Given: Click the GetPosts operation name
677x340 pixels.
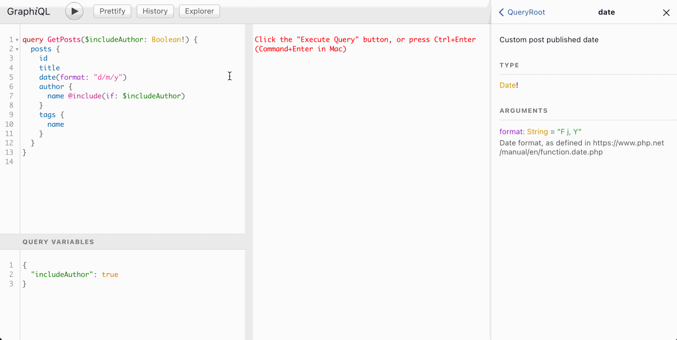Looking at the screenshot, I should (x=64, y=40).
